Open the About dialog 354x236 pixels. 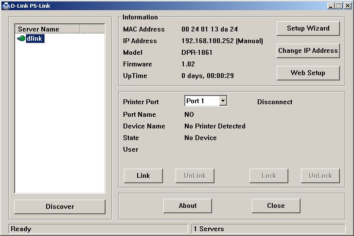click(188, 205)
